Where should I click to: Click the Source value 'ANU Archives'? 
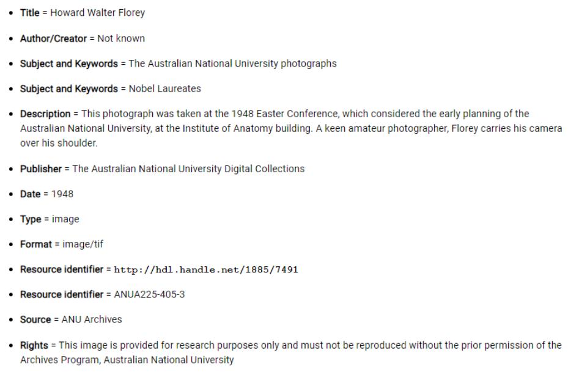pos(92,319)
